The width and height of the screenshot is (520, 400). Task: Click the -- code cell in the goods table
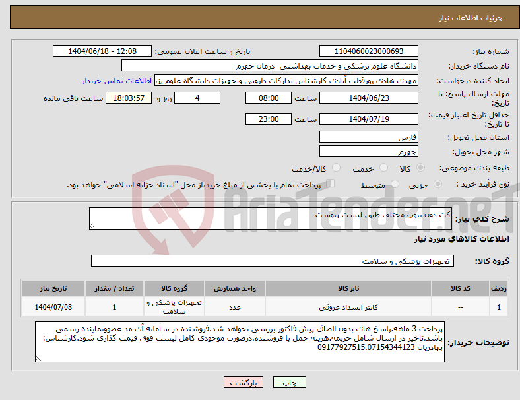[461, 307]
